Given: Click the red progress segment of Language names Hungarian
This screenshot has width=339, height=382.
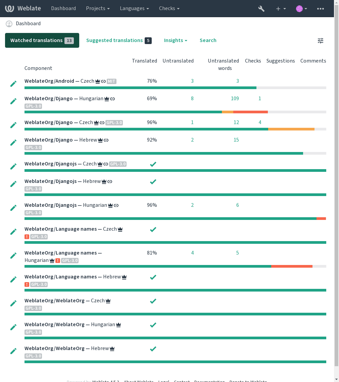Looking at the screenshot, I should tap(292, 267).
